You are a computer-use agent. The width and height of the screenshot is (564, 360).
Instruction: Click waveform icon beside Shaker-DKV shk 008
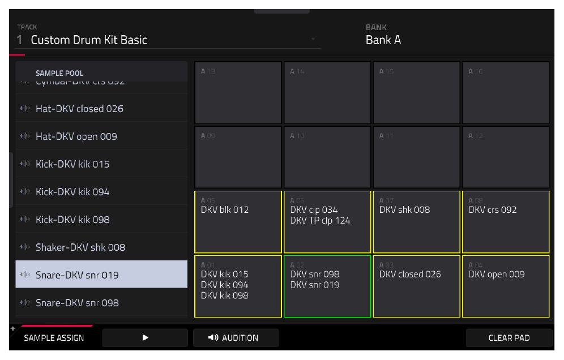tap(25, 247)
